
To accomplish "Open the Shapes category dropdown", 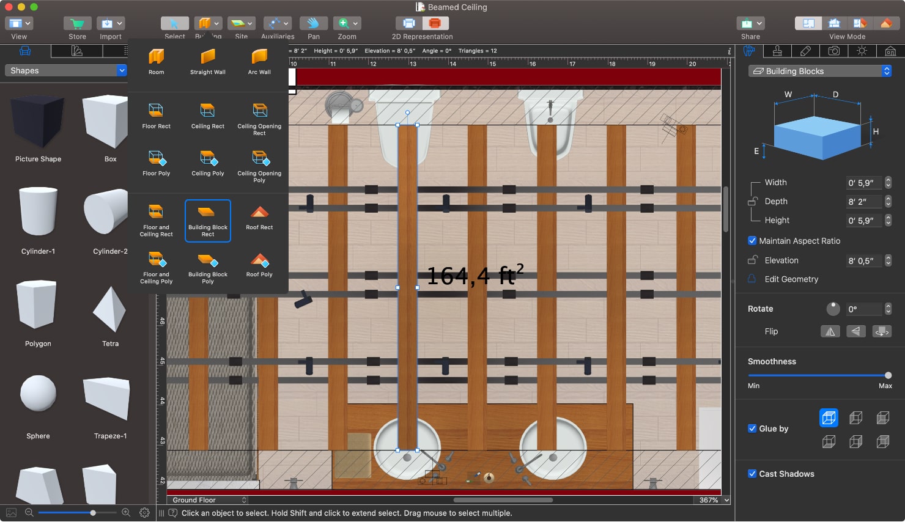I will tap(65, 71).
